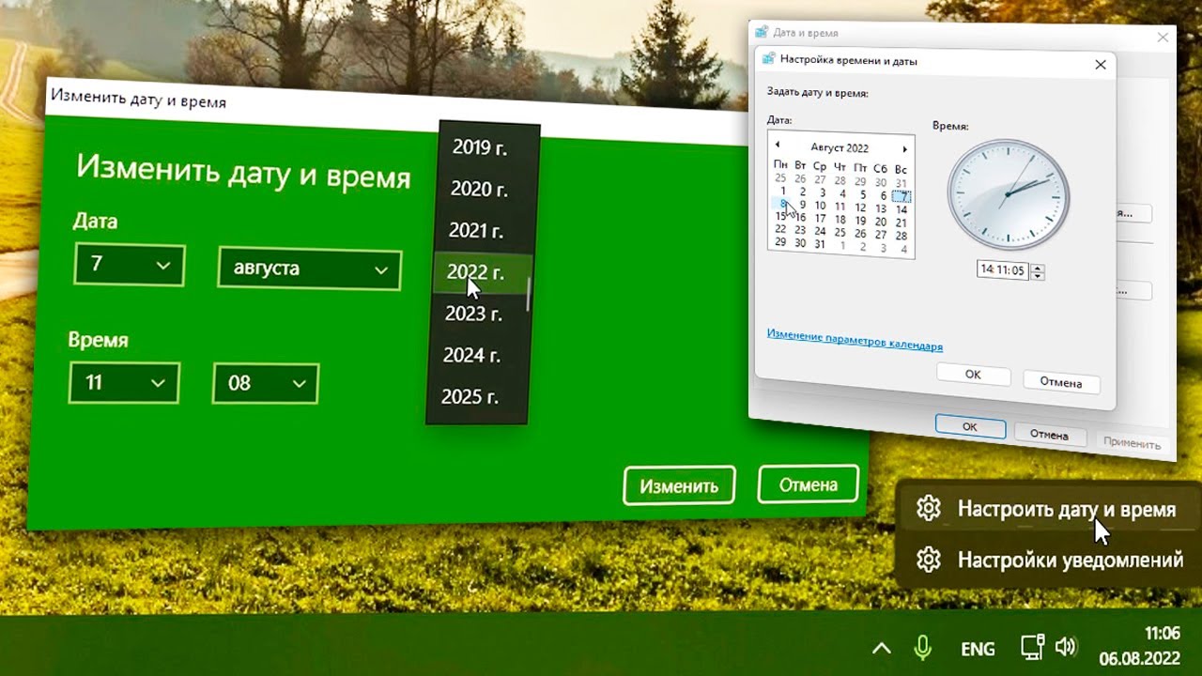Select day 23 in the August calendar
Viewport: 1202px width, 676px height.
[x=800, y=230]
